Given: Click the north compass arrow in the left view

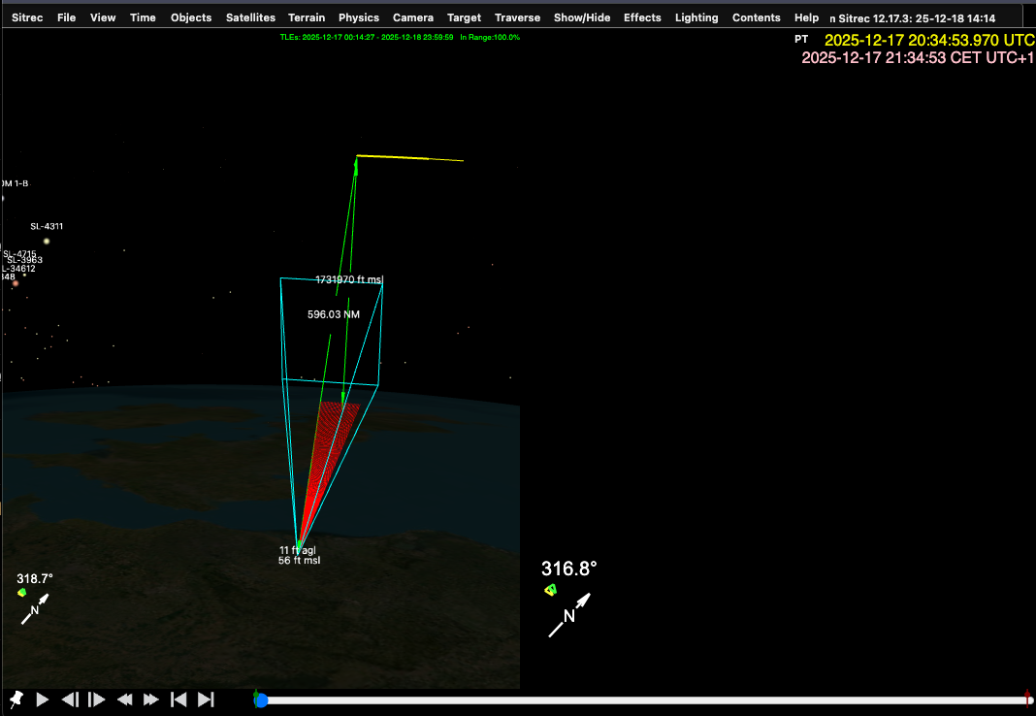Looking at the screenshot, I should pos(34,609).
